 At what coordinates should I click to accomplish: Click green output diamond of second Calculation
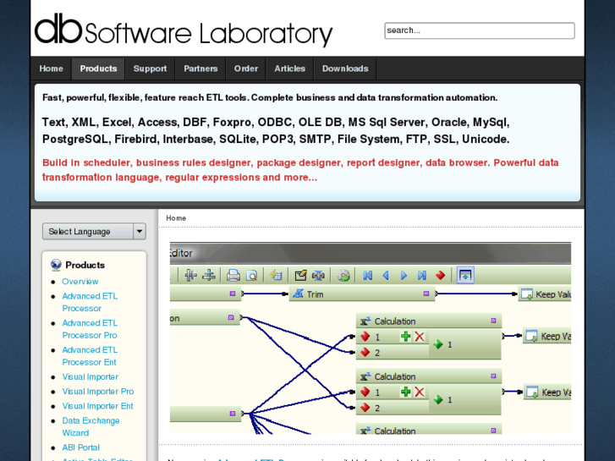pyautogui.click(x=438, y=400)
